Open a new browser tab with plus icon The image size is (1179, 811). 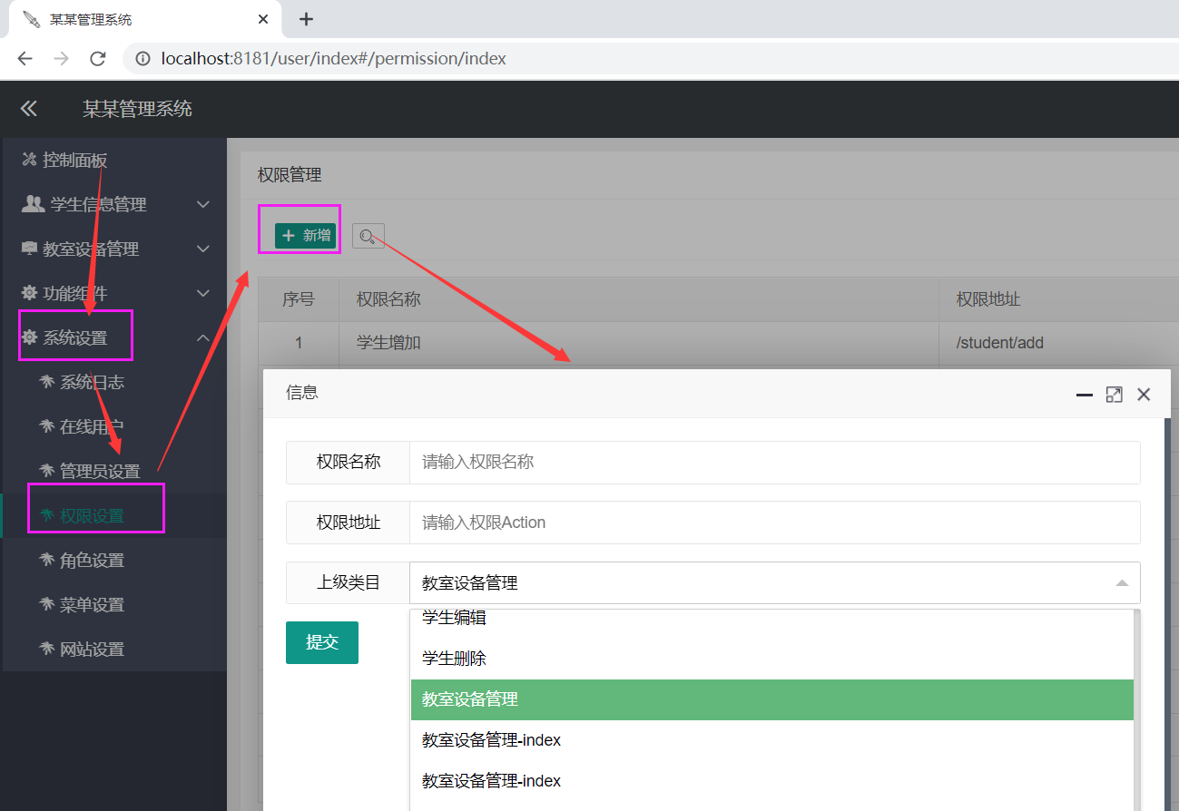306,18
